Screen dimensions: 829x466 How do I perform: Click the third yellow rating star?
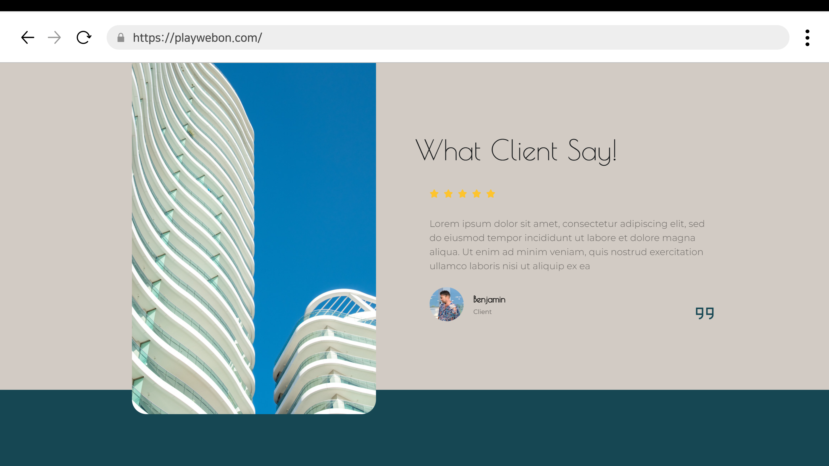coord(462,194)
